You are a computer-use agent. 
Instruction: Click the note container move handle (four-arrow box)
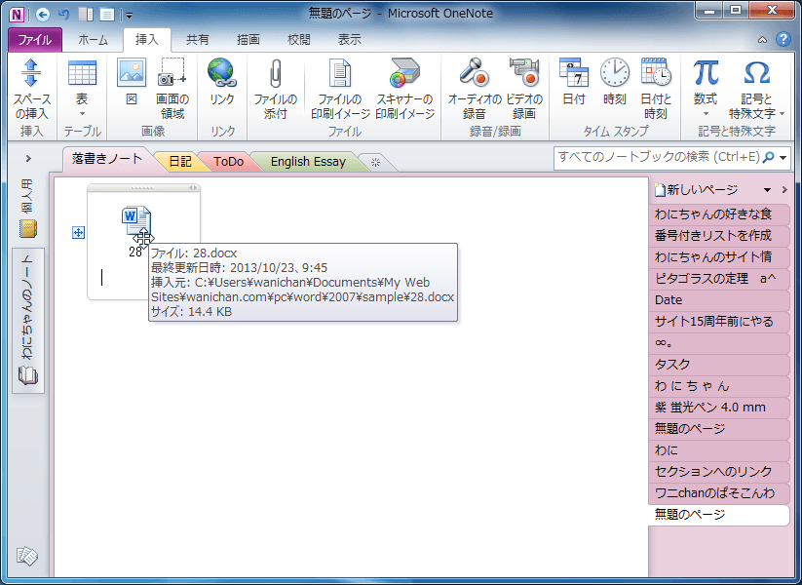78,233
